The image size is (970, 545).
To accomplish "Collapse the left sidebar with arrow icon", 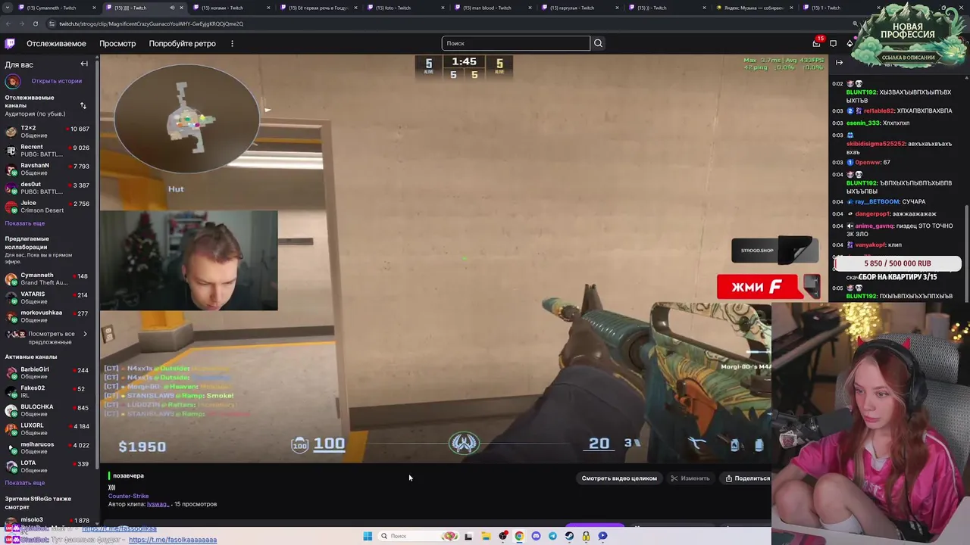I will pos(84,64).
